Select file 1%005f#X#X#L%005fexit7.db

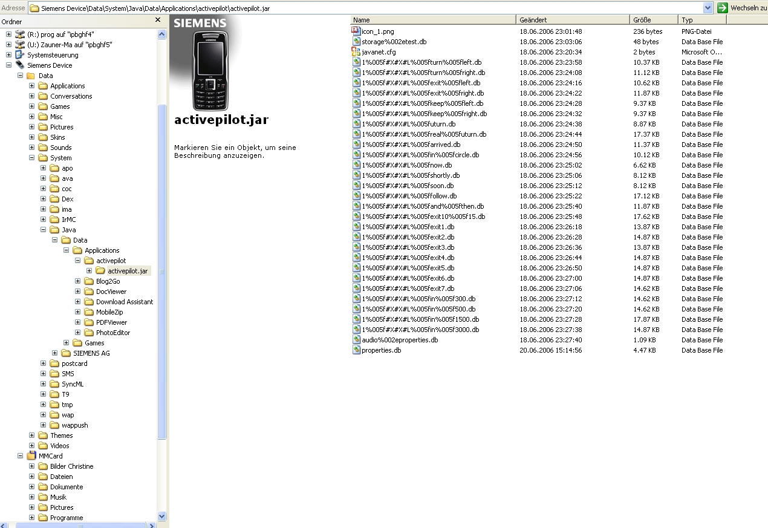click(x=408, y=288)
